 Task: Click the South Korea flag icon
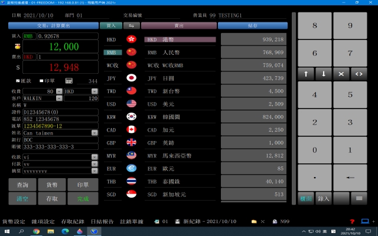click(131, 117)
